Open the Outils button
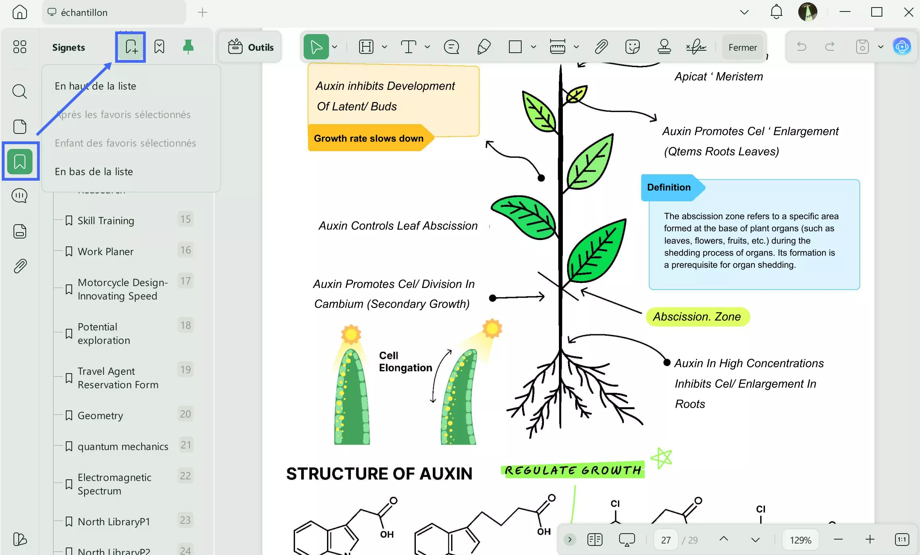 pyautogui.click(x=251, y=47)
